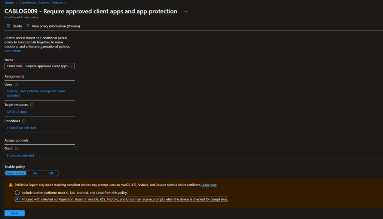Go to Conditional Access | Policies breadcrumb
Image resolution: width=383 pixels, height=219 pixels.
41,3
